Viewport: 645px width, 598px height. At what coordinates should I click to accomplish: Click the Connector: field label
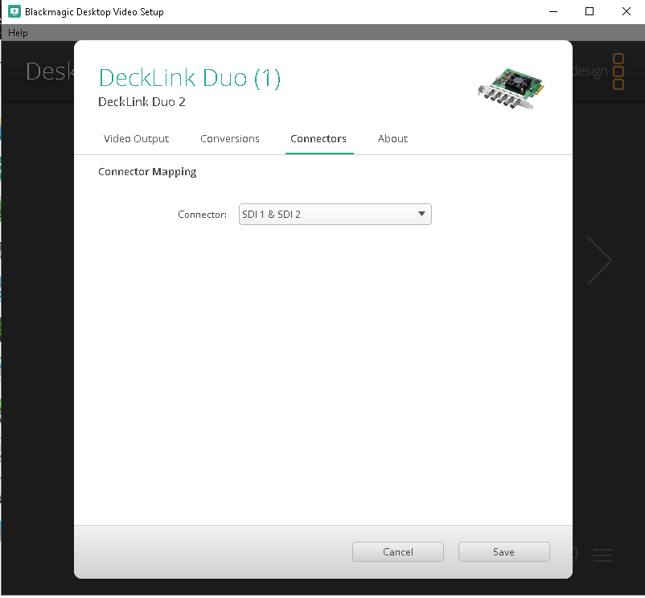coord(202,215)
